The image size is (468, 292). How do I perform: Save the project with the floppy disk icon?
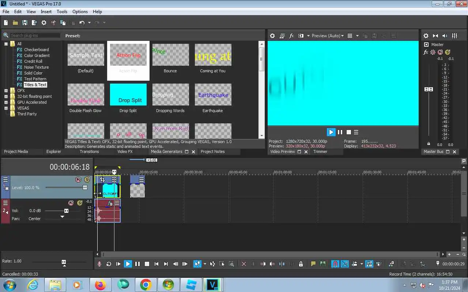[x=25, y=23]
